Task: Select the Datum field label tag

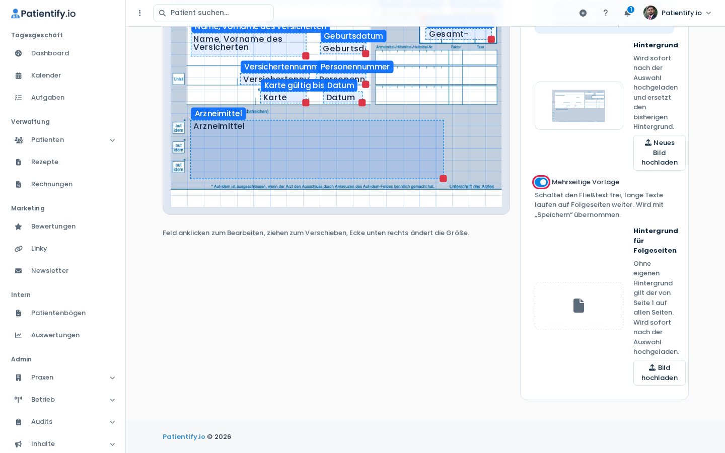Action: 341,86
